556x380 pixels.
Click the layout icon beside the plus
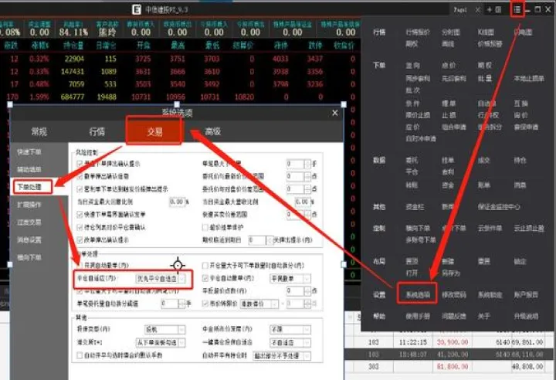click(498, 10)
